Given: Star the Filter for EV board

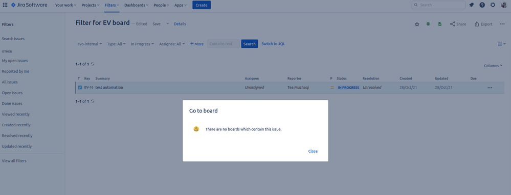Looking at the screenshot, I should coord(417,24).
